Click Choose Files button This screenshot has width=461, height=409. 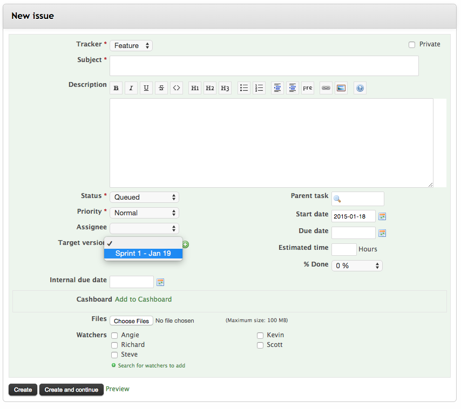tap(131, 321)
